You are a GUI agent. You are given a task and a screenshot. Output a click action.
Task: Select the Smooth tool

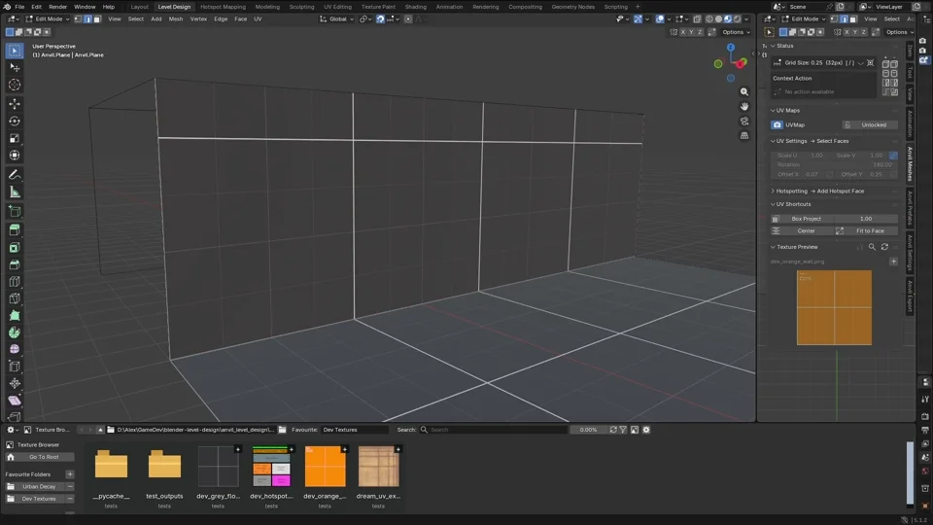tap(15, 349)
